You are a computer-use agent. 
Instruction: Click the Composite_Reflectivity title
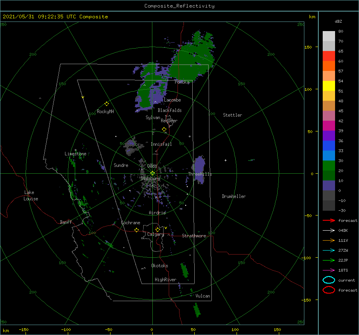coord(179,6)
